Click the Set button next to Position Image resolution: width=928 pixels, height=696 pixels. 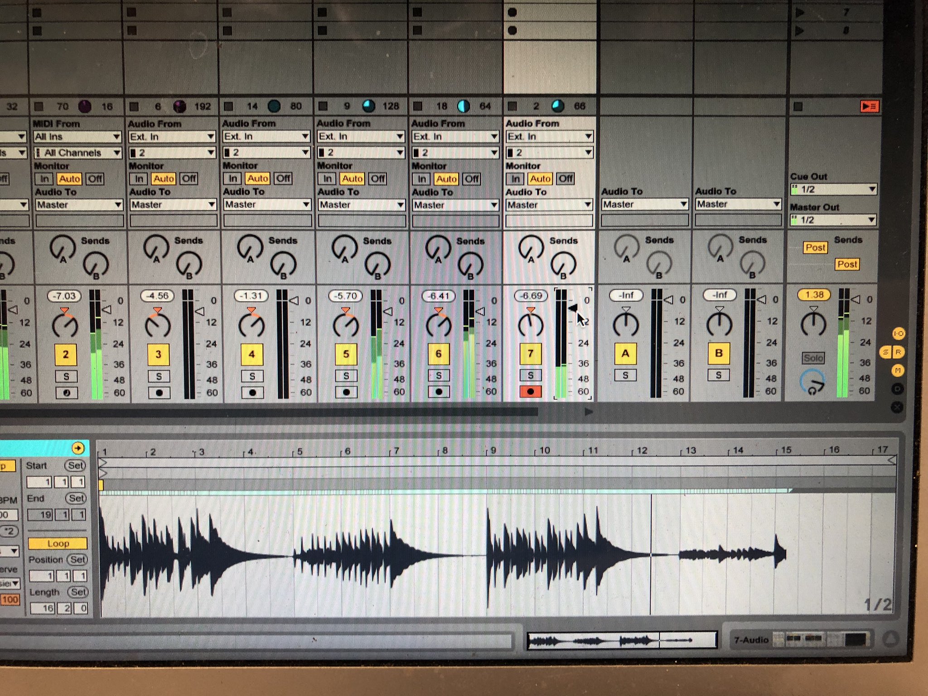point(77,560)
